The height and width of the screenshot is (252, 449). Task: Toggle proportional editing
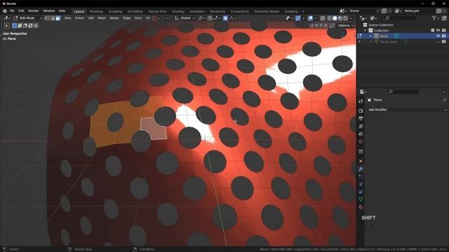226,18
